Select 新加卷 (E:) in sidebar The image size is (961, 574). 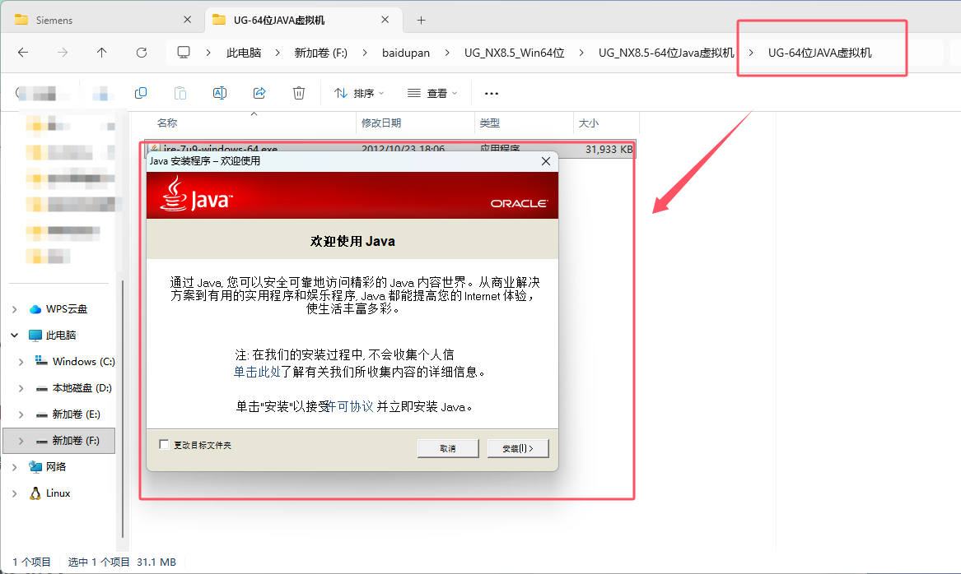tap(68, 414)
